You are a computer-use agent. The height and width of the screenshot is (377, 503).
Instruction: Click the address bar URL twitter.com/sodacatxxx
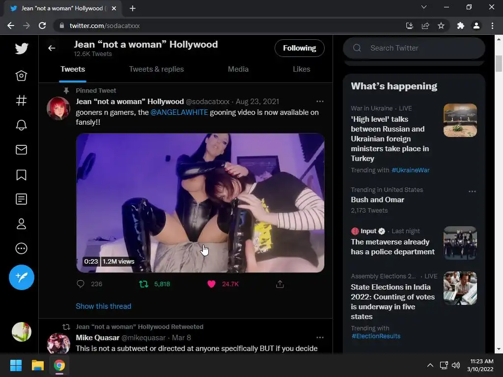(105, 26)
